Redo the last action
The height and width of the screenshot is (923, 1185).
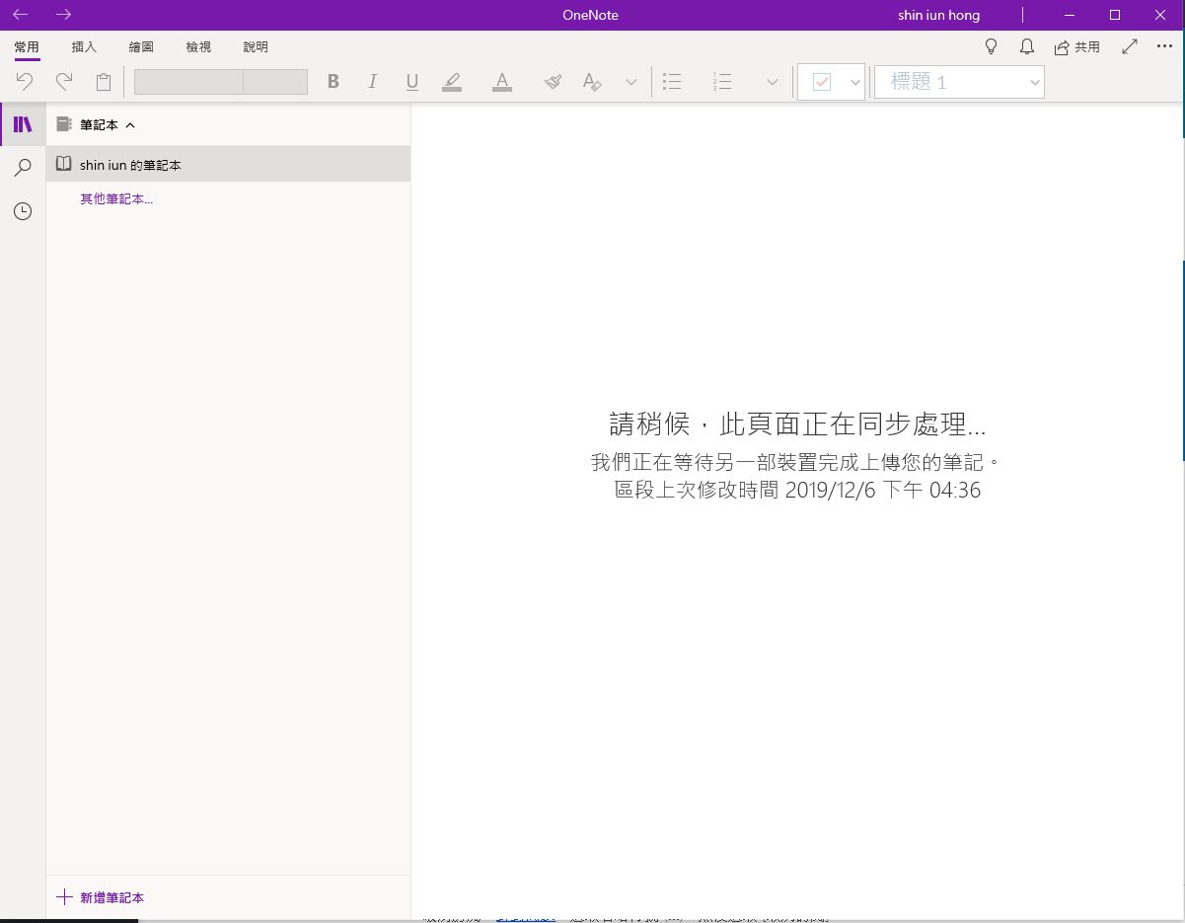[64, 82]
